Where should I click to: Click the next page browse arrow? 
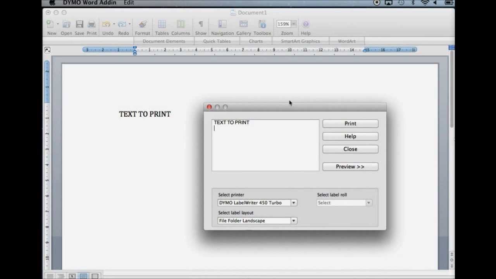click(x=451, y=267)
